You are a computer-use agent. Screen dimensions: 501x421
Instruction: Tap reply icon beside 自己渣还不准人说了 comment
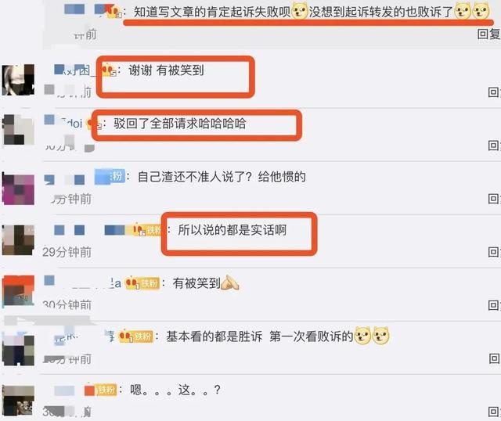pyautogui.click(x=494, y=199)
